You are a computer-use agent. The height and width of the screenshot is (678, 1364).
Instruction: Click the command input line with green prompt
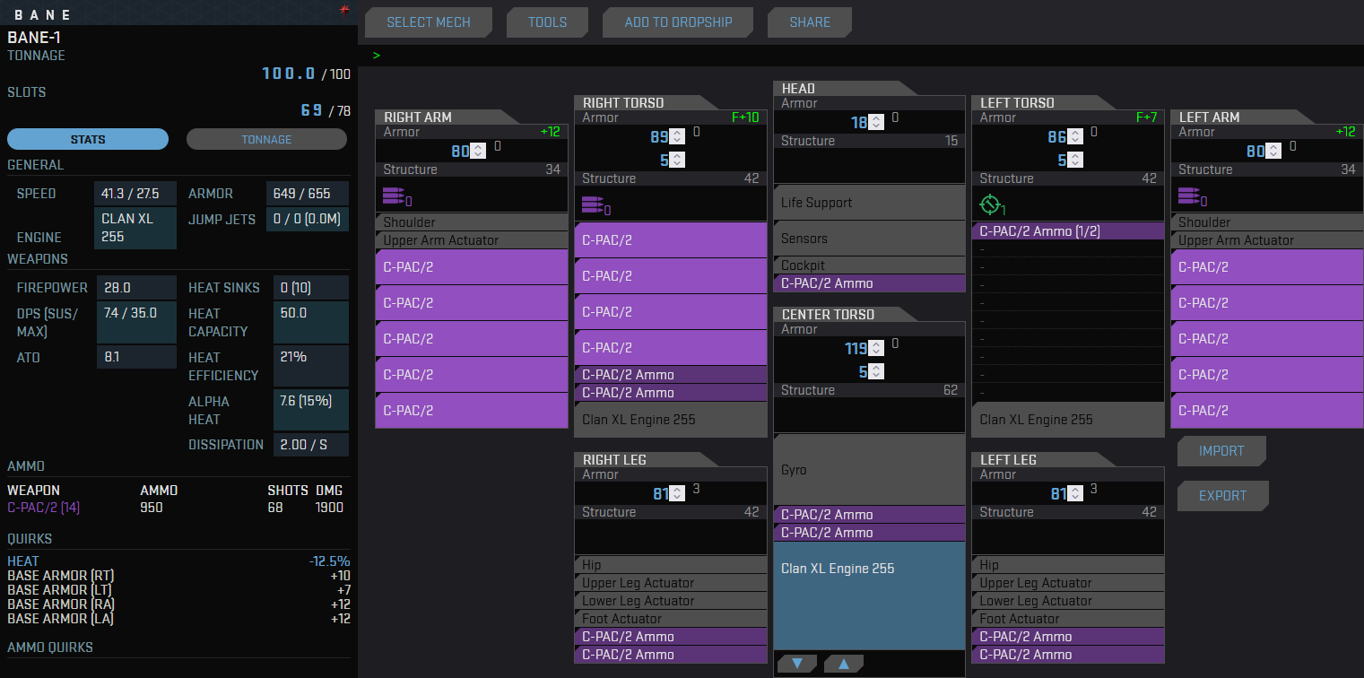(861, 56)
